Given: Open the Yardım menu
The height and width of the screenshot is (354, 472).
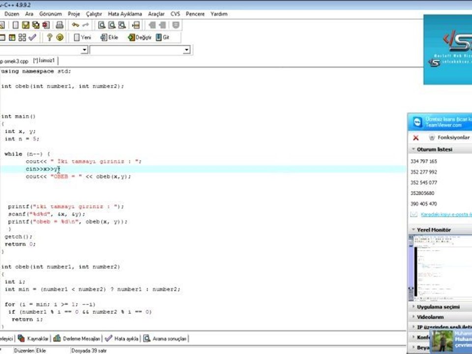Looking at the screenshot, I should click(x=219, y=14).
